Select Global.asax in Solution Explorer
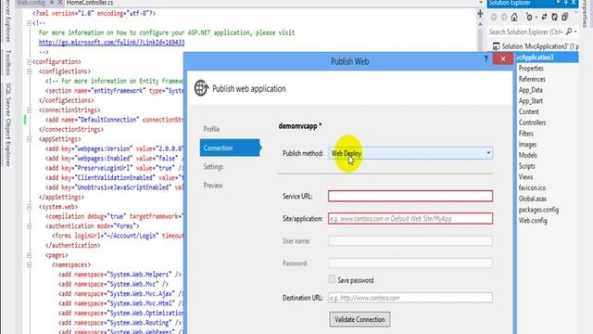593x334 pixels. [x=533, y=199]
